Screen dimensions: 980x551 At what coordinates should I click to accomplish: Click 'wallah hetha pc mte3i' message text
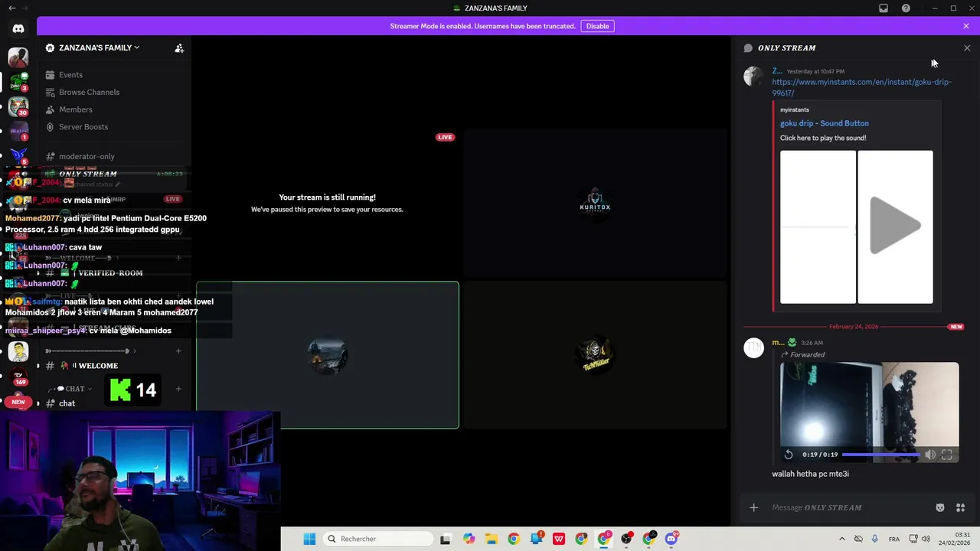click(810, 474)
